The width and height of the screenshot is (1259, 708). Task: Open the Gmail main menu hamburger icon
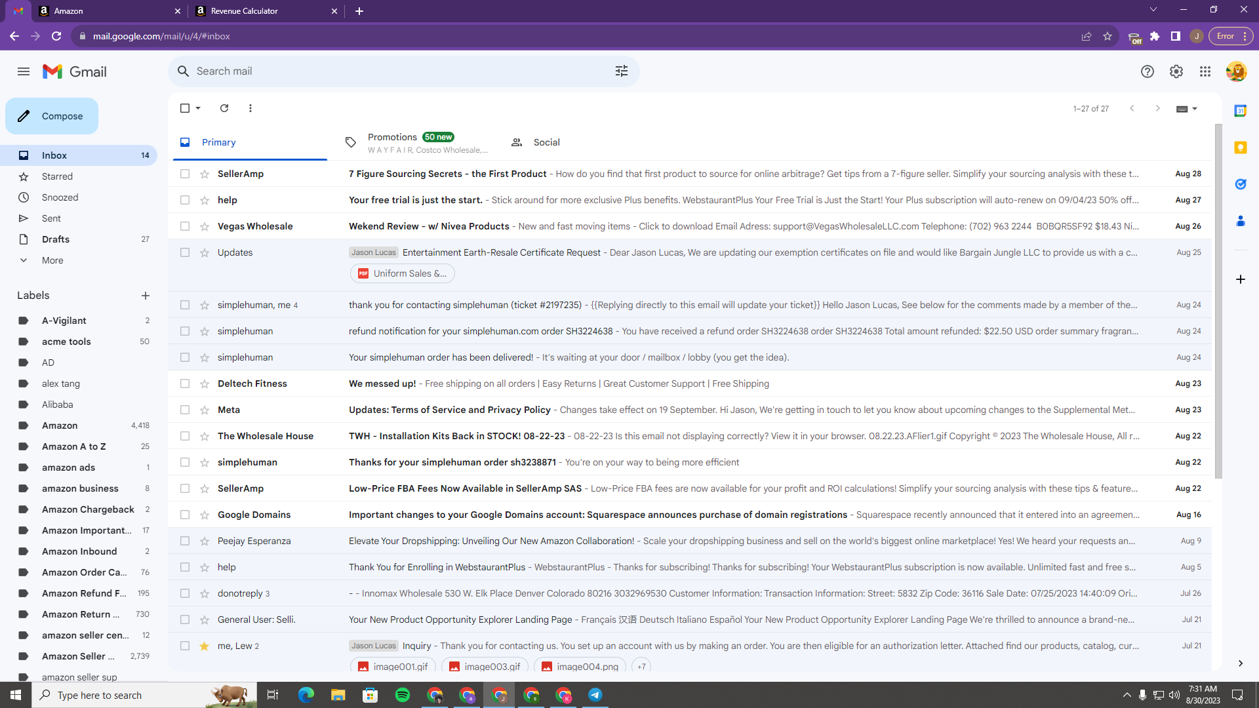click(24, 71)
